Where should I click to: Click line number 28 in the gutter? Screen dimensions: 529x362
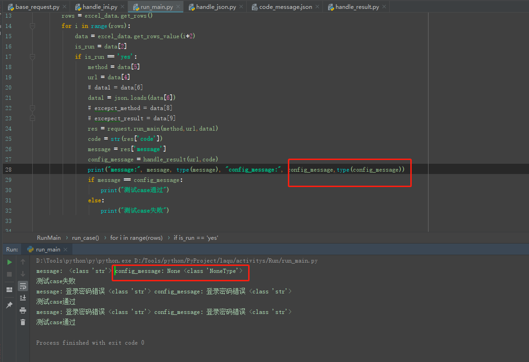8,170
